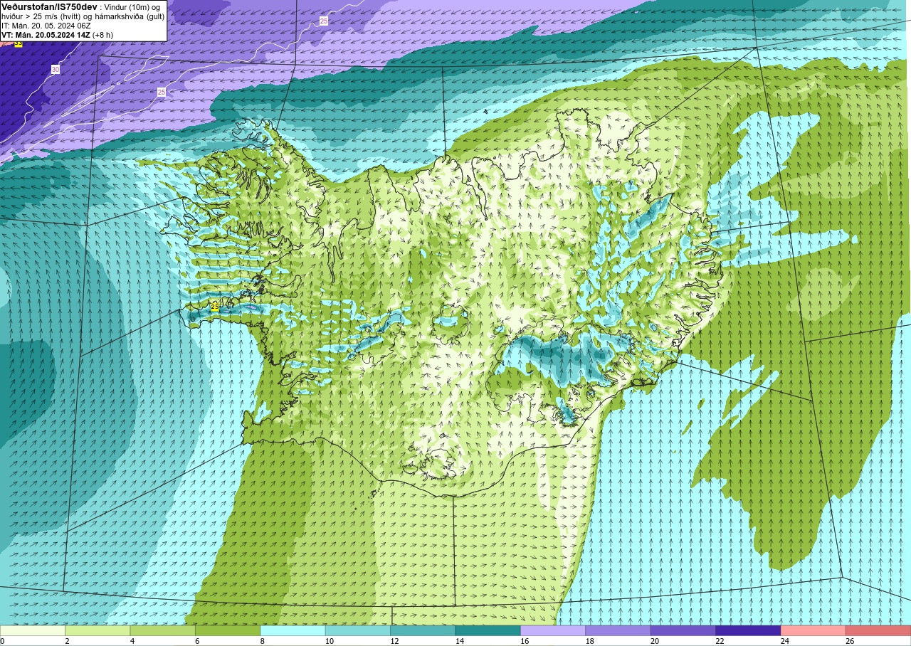Select the lavender 16–18 m/s legend swatch
The image size is (911, 646).
[553, 630]
